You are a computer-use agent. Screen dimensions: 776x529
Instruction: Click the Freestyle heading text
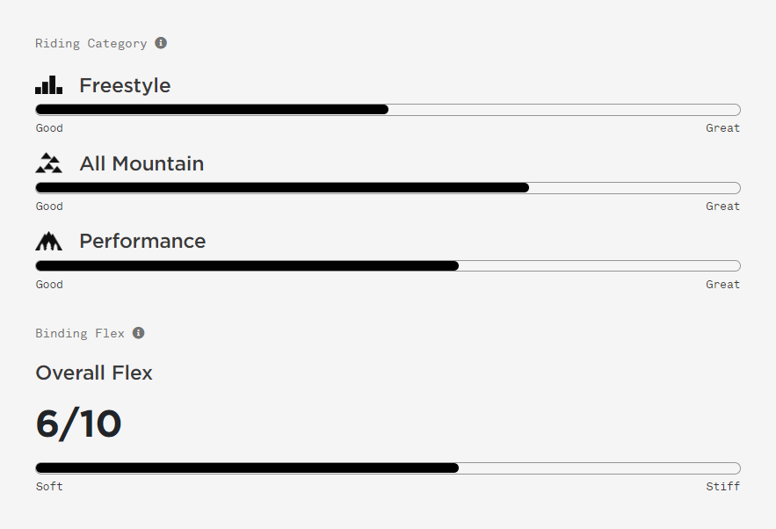tap(125, 85)
